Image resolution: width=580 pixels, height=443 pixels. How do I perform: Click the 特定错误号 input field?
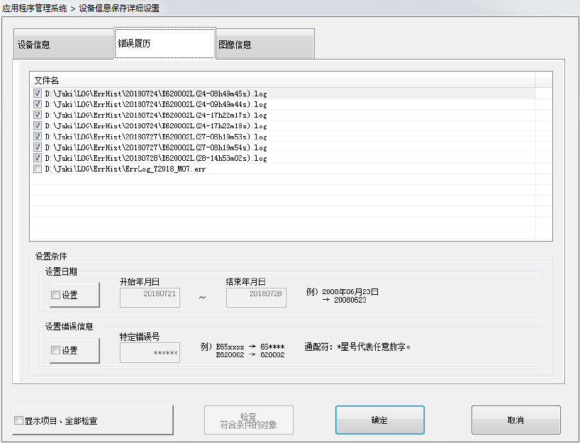coord(150,352)
